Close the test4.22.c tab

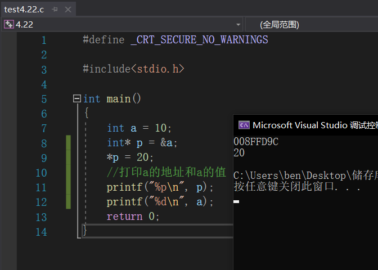pyautogui.click(x=67, y=10)
